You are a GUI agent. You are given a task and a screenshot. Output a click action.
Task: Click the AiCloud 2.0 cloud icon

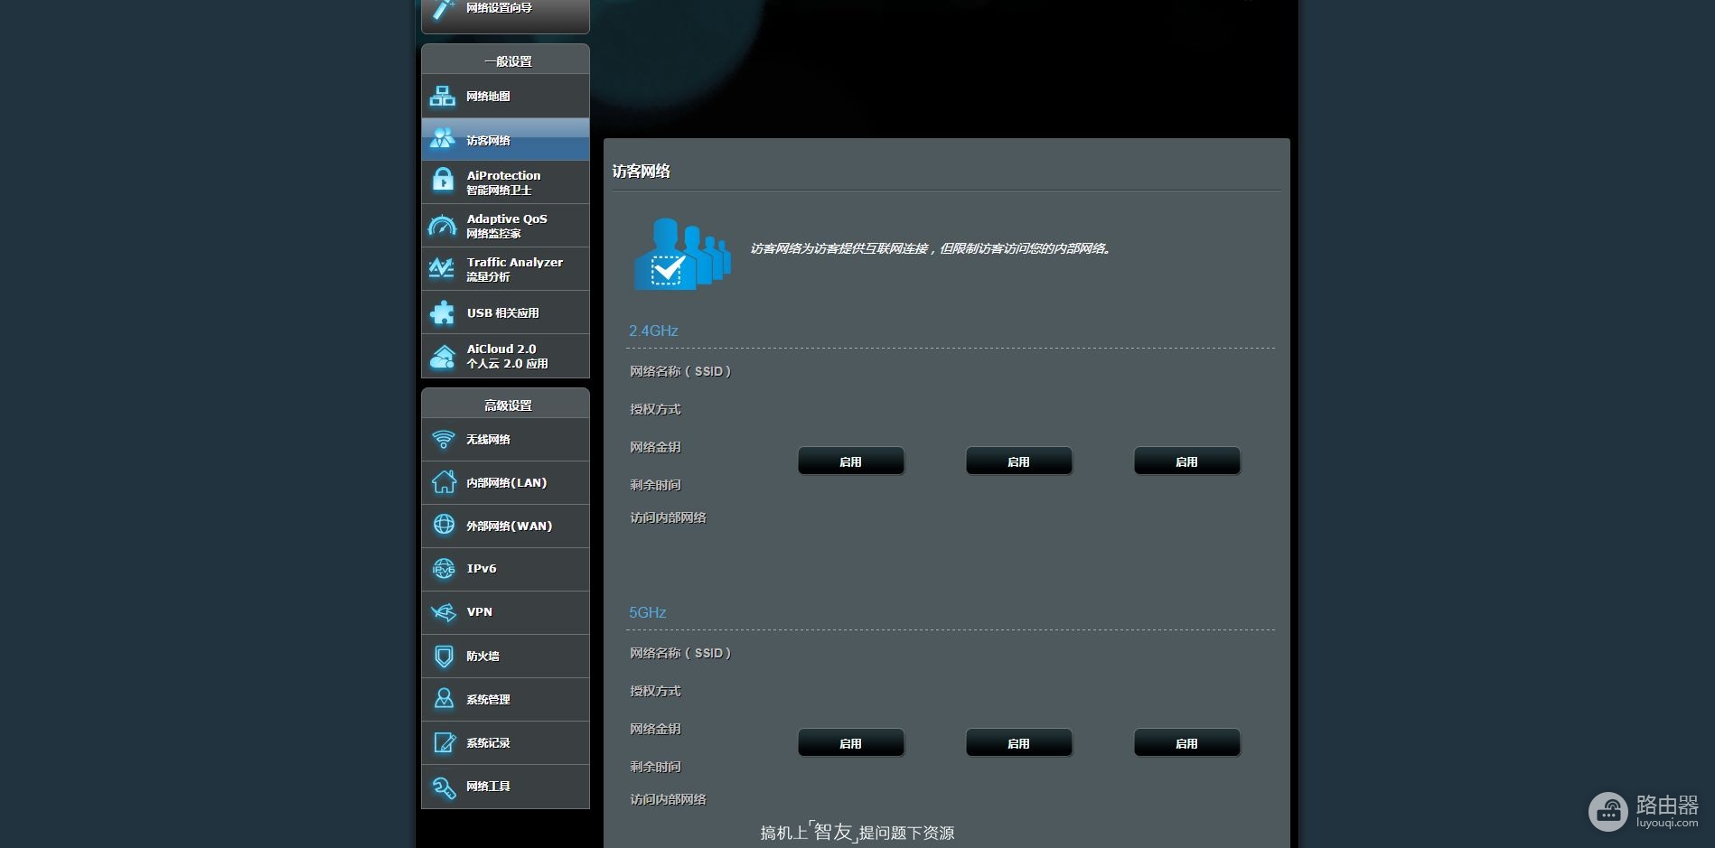coord(443,357)
